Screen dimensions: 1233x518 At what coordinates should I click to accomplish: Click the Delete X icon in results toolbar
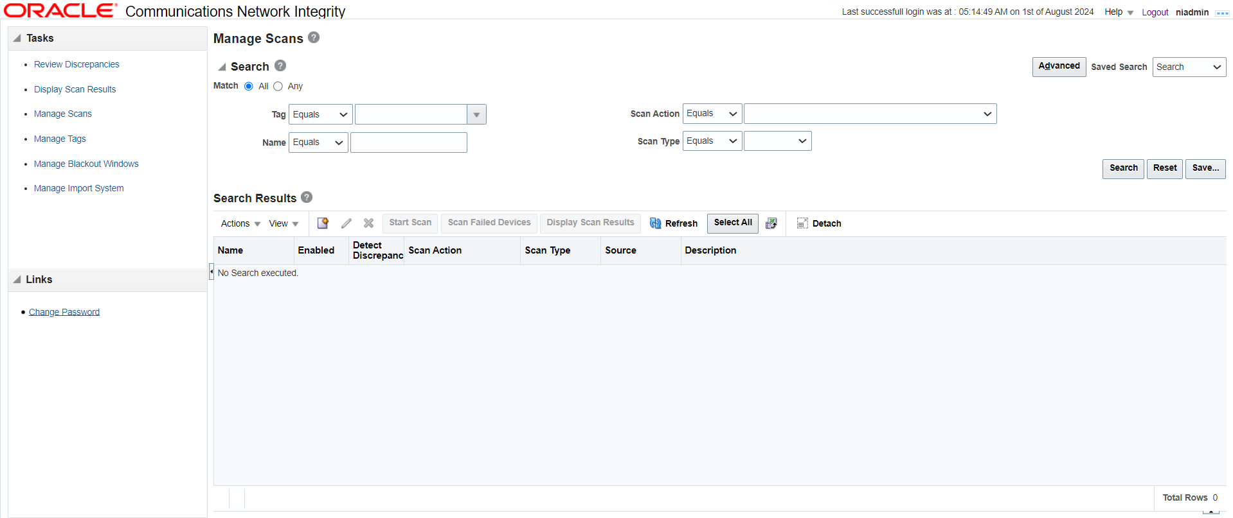tap(368, 223)
